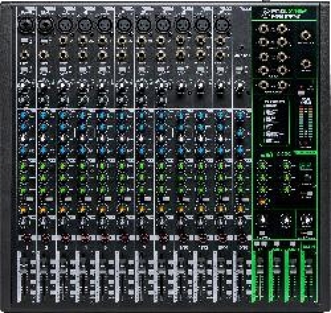
Task: Select the top green aux knob on channel 6
Action: [x=122, y=165]
